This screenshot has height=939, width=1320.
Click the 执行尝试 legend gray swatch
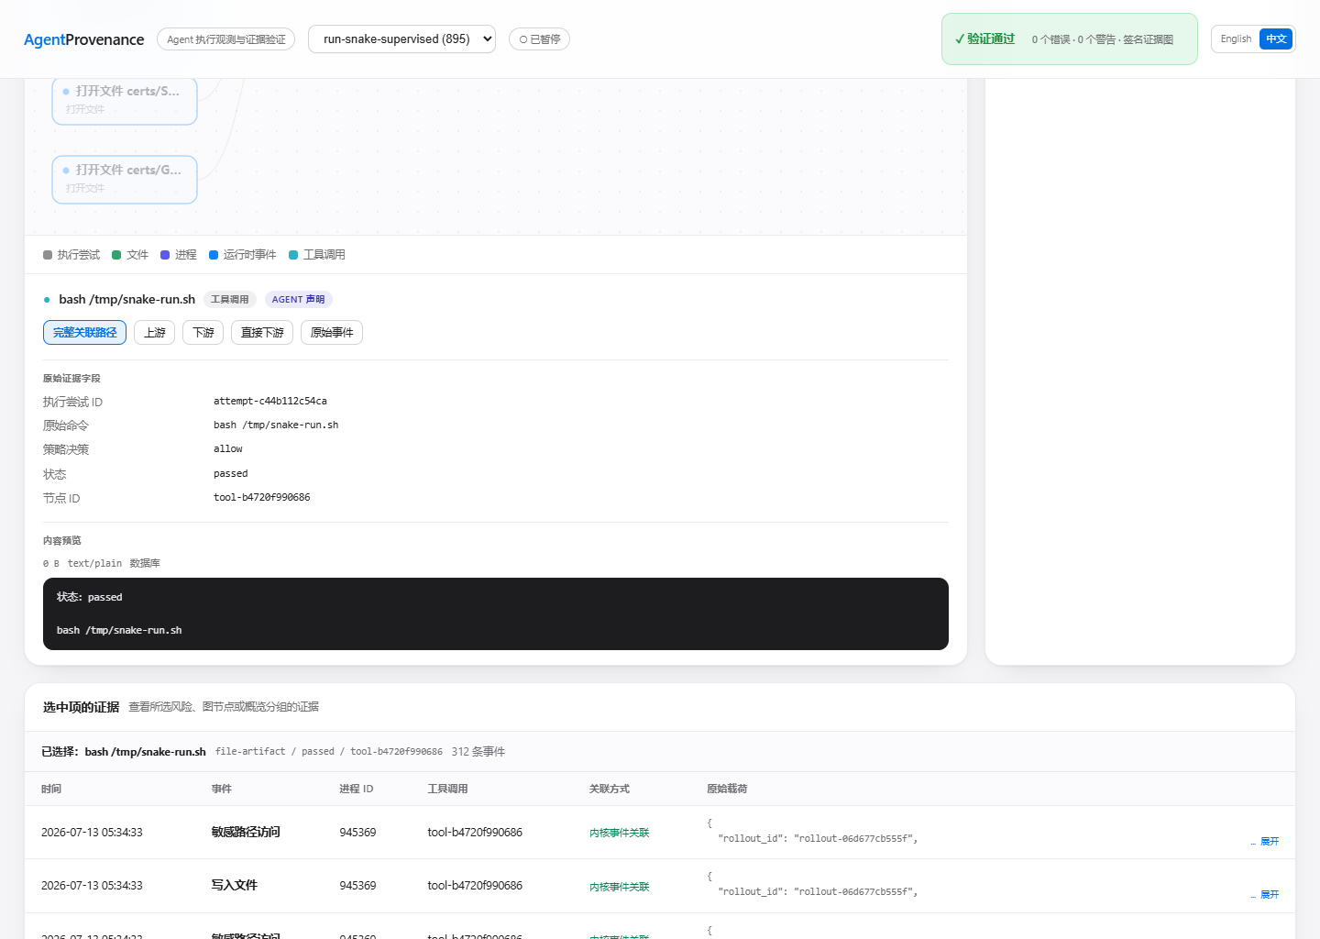click(48, 255)
